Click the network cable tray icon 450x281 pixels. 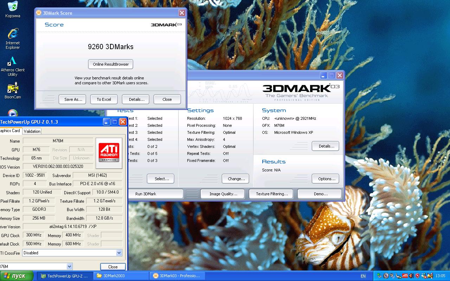click(398, 276)
